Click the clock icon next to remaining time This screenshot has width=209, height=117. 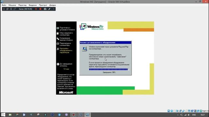point(58,64)
